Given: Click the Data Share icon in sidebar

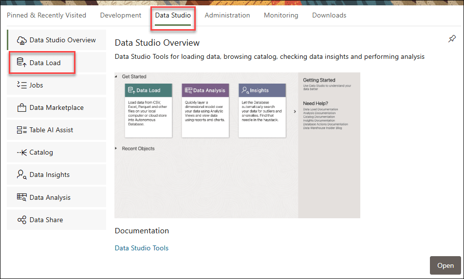Looking at the screenshot, I should pyautogui.click(x=21, y=220).
